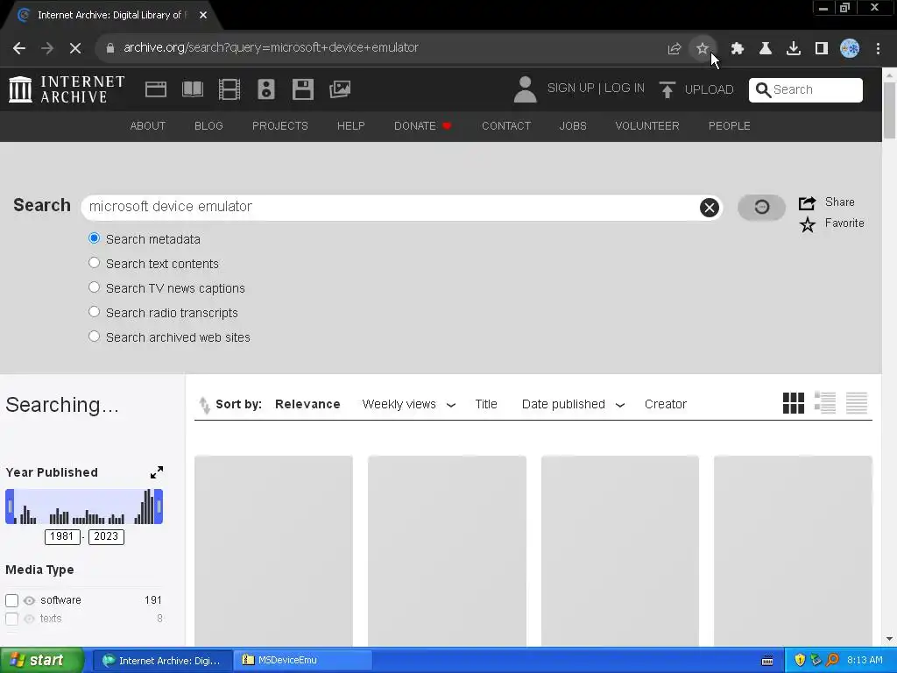Share this page from address bar
This screenshot has height=673, width=897.
(674, 49)
